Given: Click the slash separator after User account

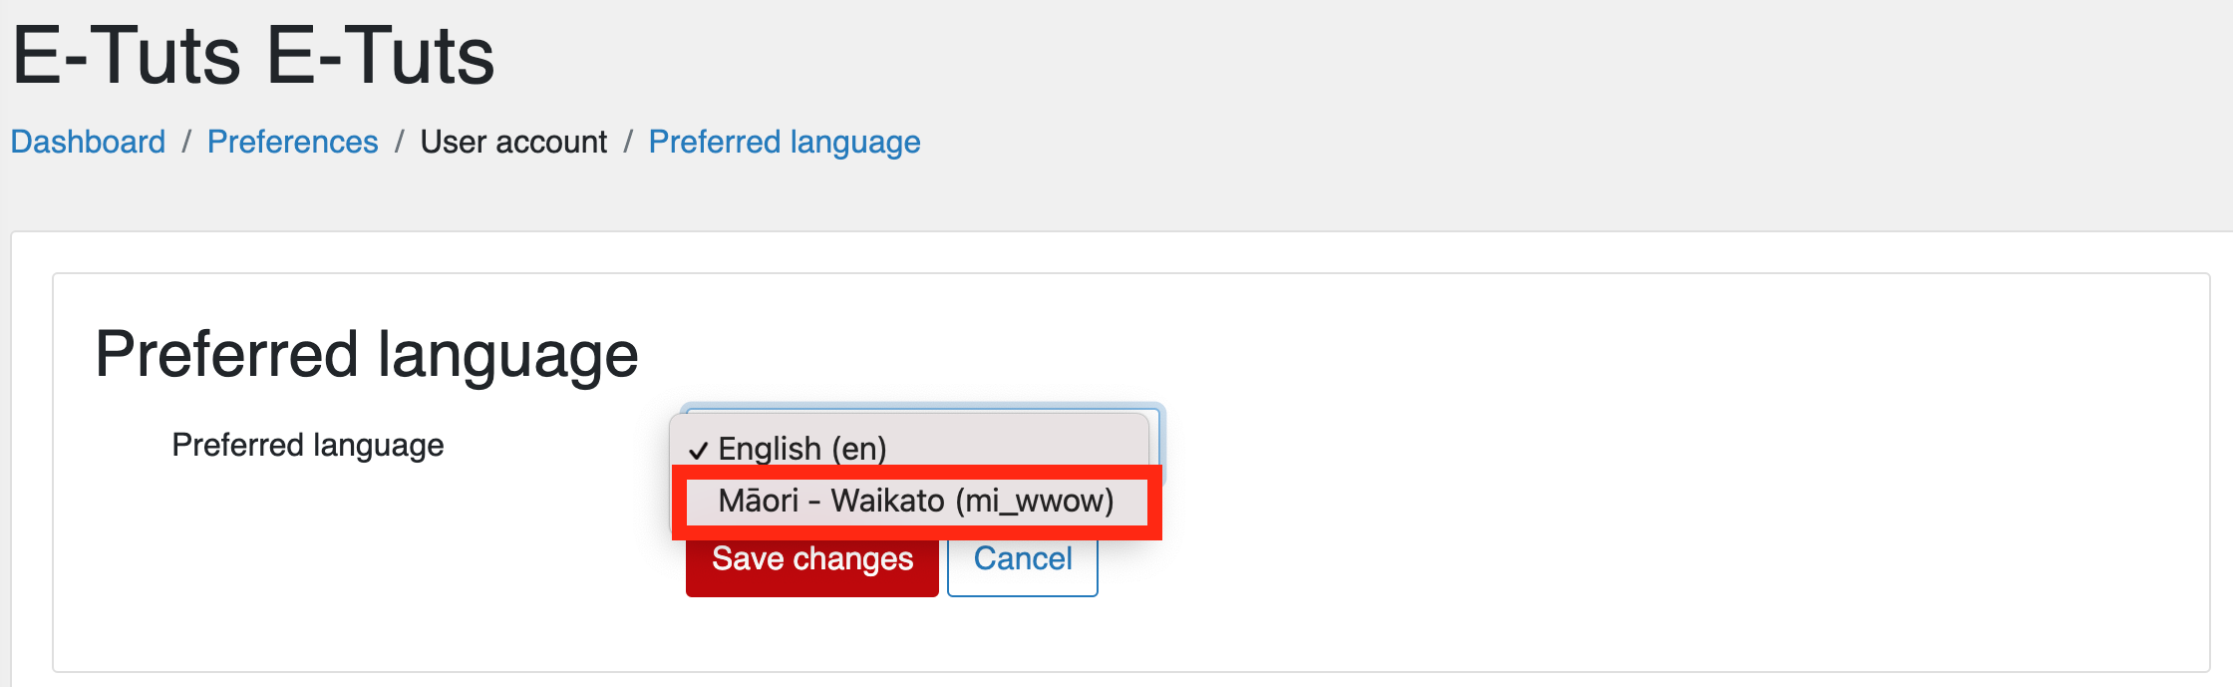Looking at the screenshot, I should pos(628,142).
